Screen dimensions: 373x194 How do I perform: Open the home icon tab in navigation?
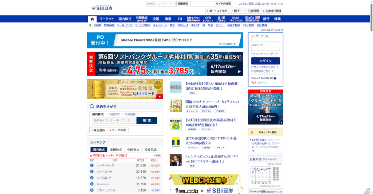[92, 19]
